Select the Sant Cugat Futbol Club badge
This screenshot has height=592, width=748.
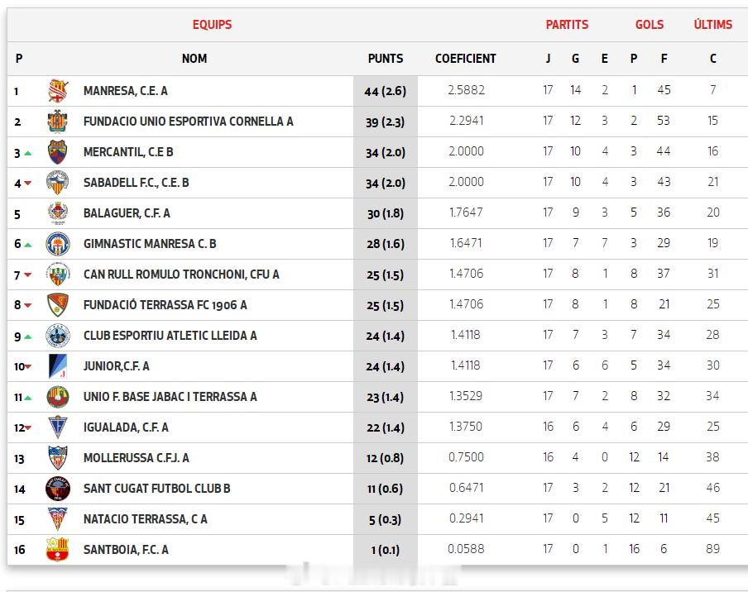click(x=58, y=489)
